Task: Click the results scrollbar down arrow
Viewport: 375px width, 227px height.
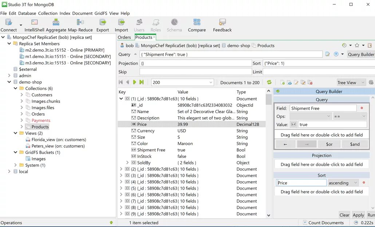Action: pyautogui.click(x=269, y=215)
